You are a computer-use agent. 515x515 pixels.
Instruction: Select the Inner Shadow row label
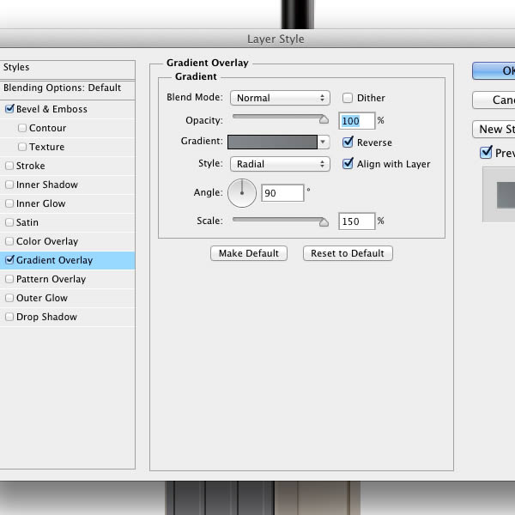[x=47, y=185]
